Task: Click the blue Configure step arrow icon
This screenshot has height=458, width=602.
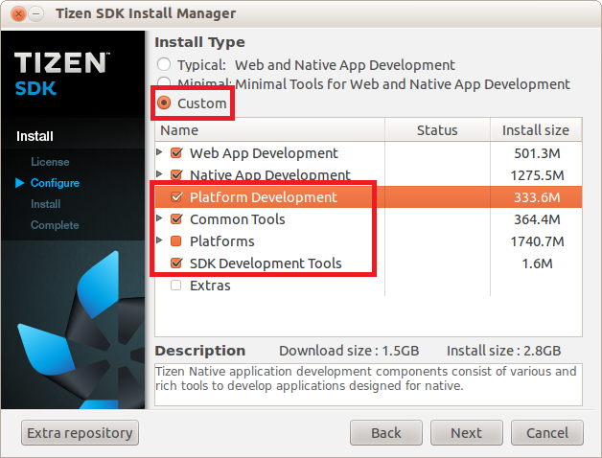Action: point(19,183)
